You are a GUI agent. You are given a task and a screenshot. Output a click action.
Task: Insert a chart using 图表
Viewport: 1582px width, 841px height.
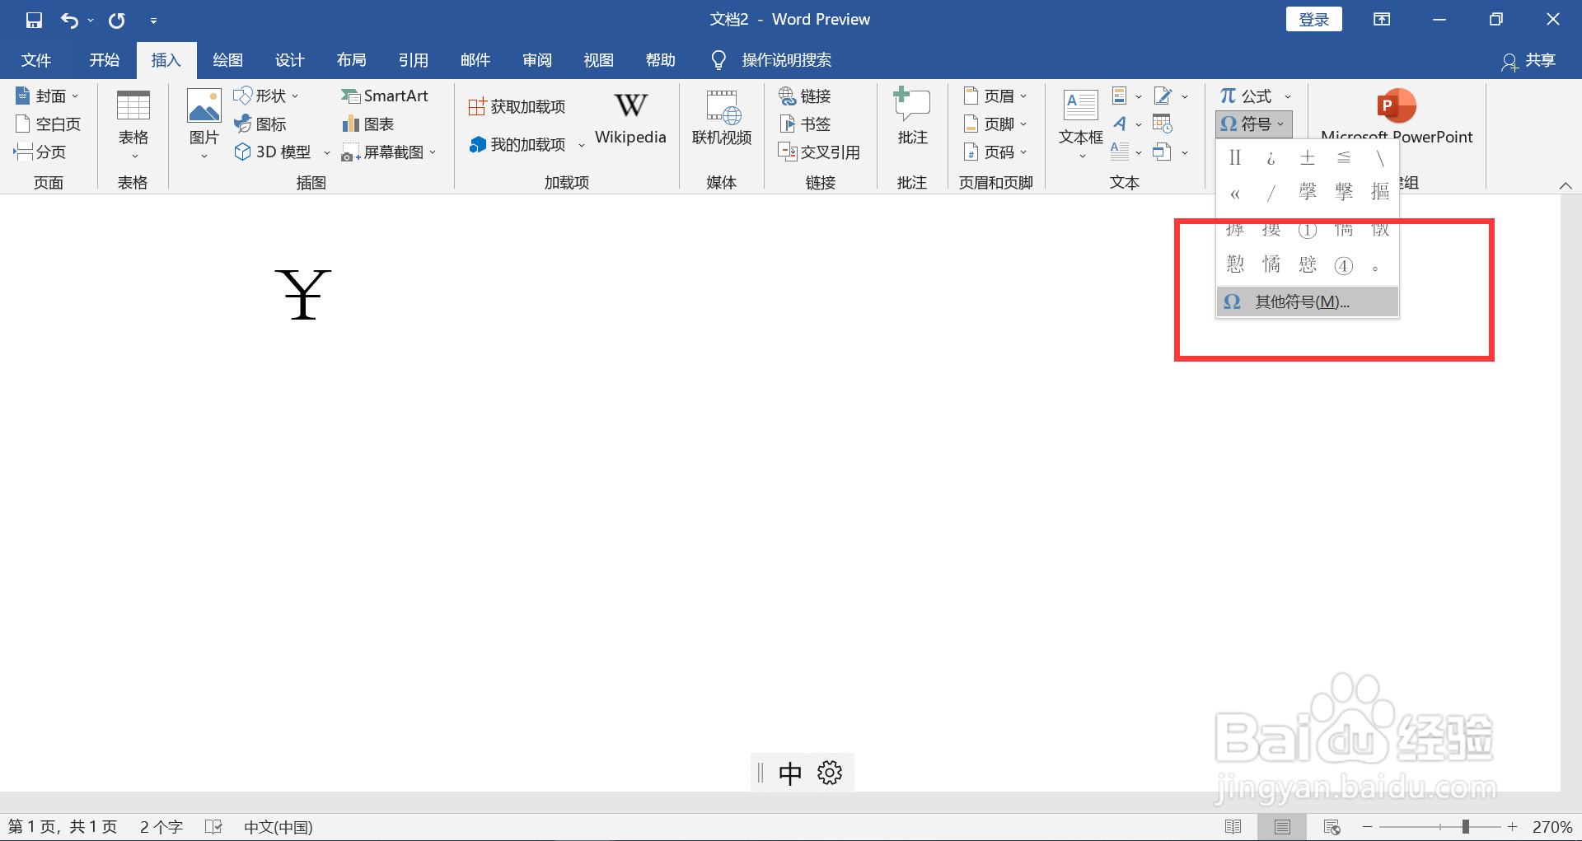pyautogui.click(x=368, y=124)
